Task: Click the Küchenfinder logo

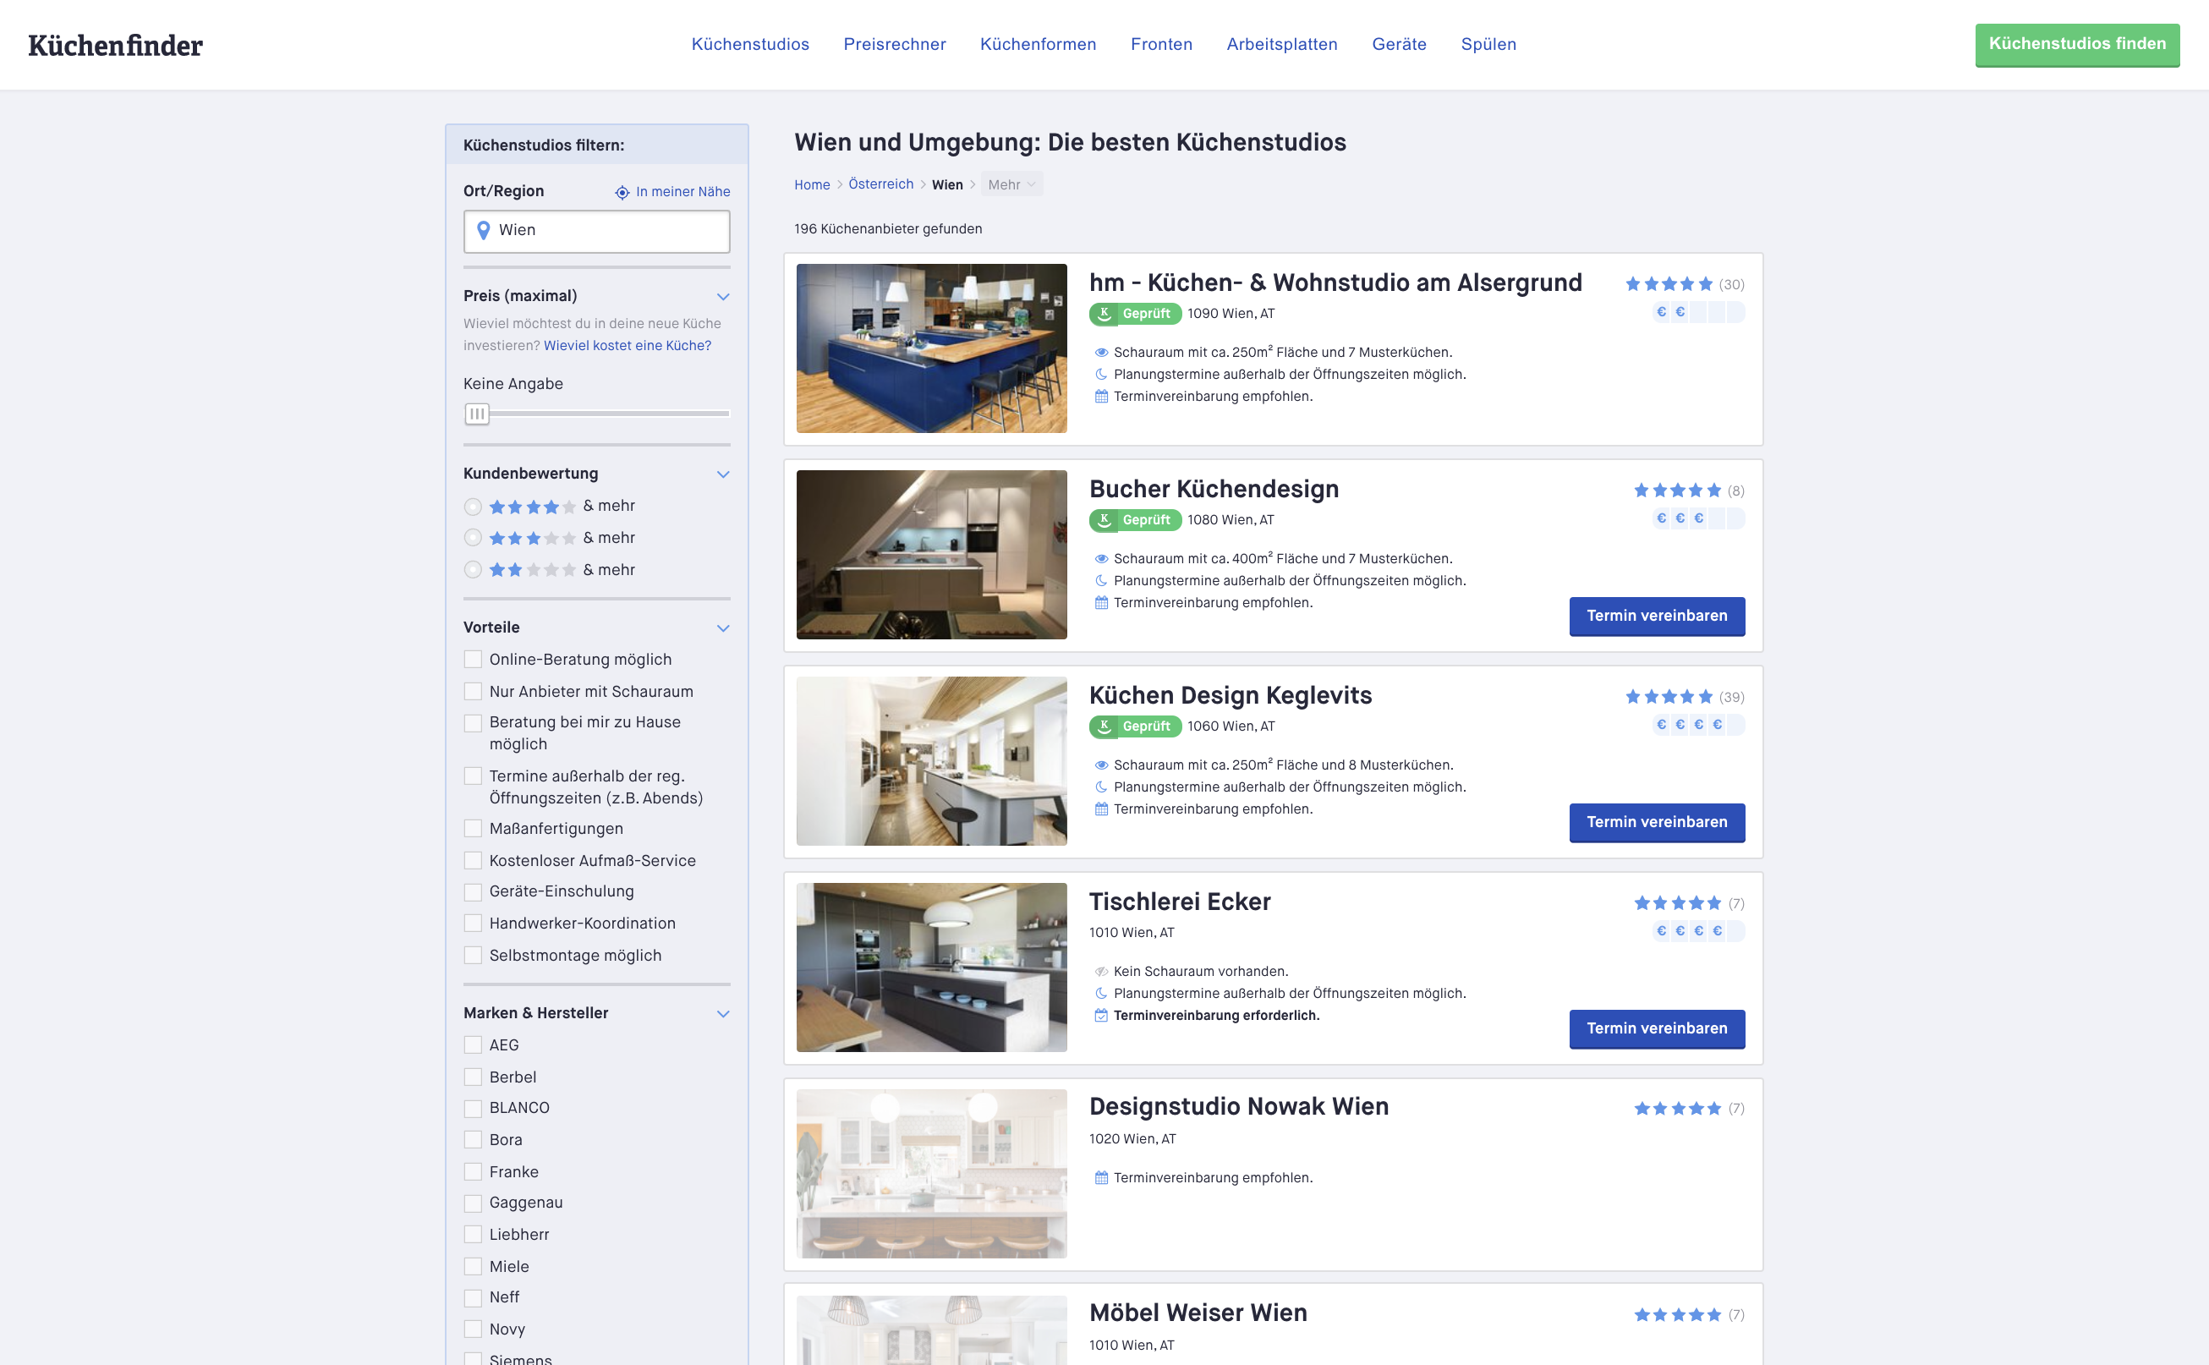Action: (116, 45)
